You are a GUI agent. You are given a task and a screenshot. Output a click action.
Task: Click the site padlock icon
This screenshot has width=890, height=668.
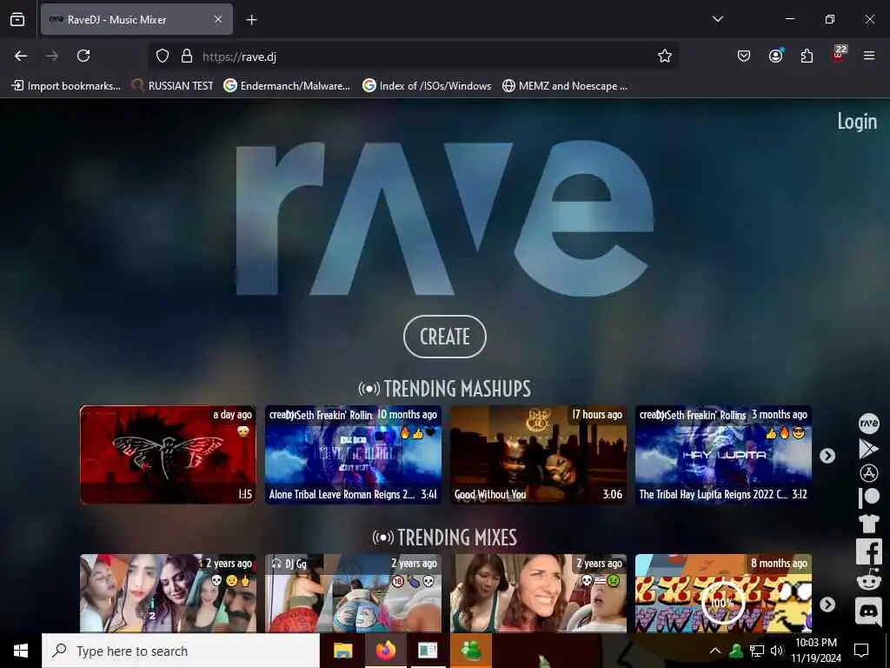coord(187,56)
